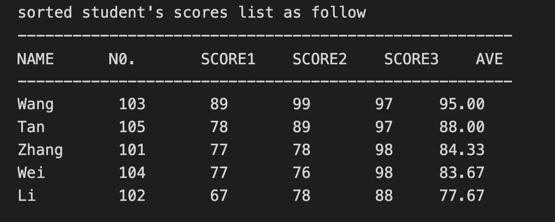Click the student name Zhang
Screen dimensions: 555x222
coord(40,150)
